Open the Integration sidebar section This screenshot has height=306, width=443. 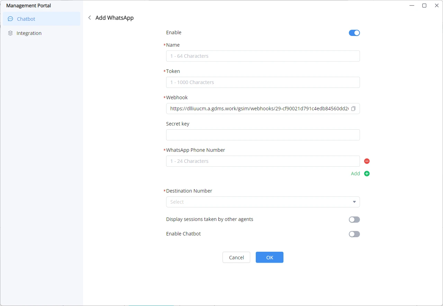42,33
